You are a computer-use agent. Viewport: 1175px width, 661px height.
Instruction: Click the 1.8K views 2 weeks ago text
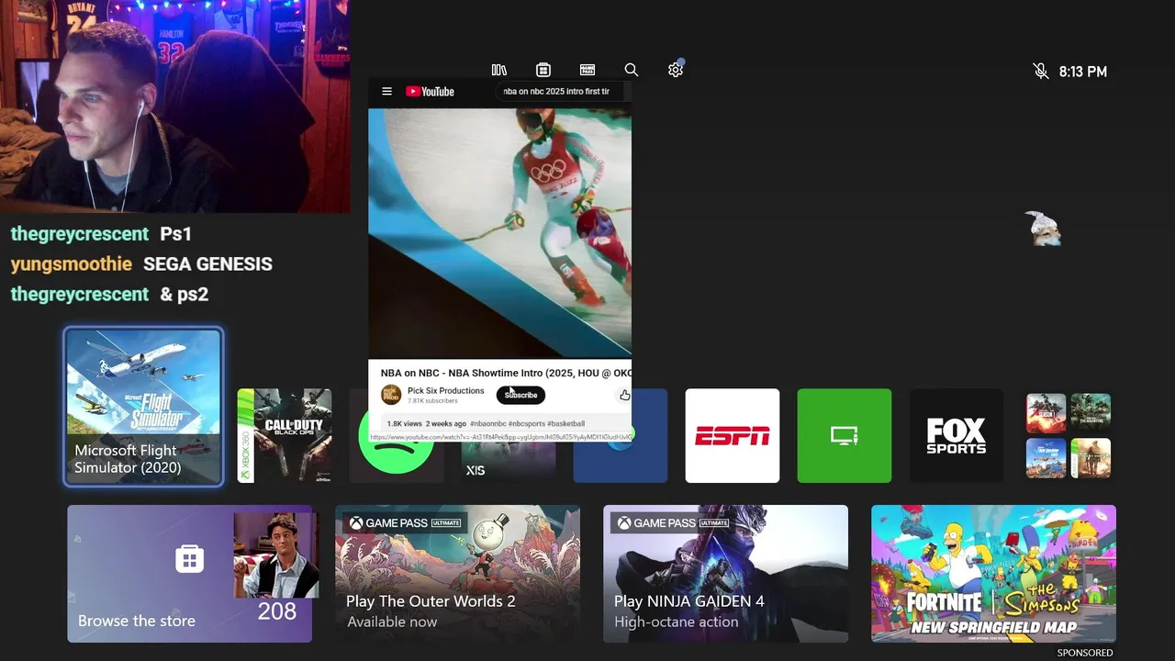coord(426,424)
